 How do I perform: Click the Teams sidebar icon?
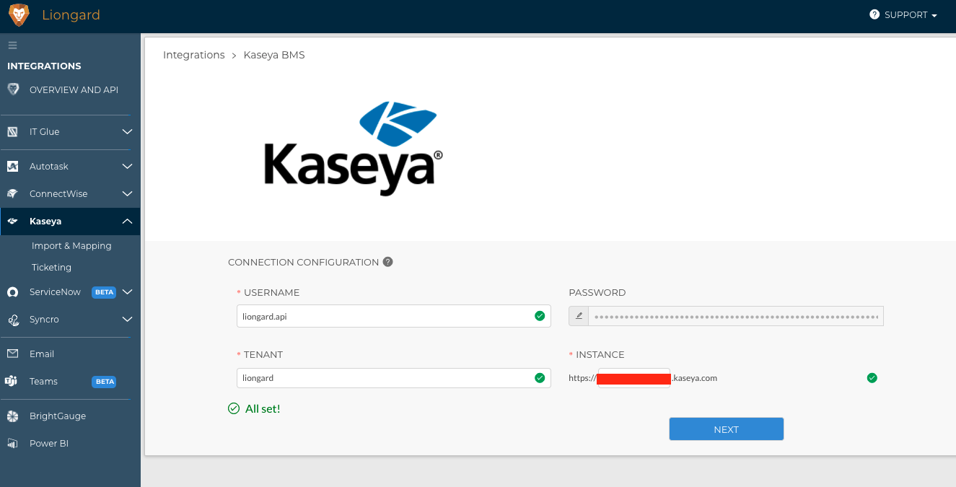(12, 382)
